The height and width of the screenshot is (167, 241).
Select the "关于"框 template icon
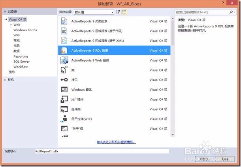click(x=64, y=129)
